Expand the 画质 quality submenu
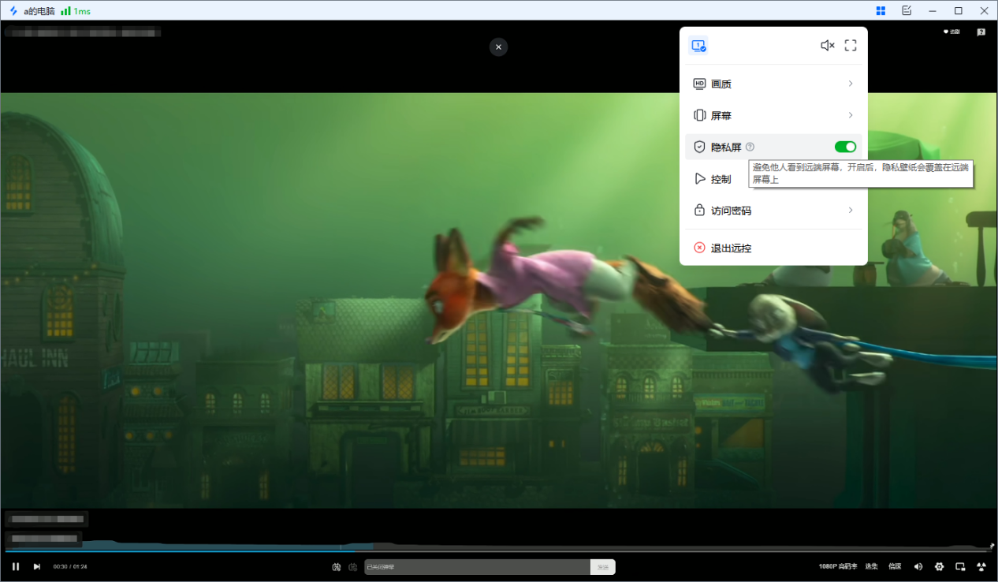The image size is (998, 582). tap(773, 84)
